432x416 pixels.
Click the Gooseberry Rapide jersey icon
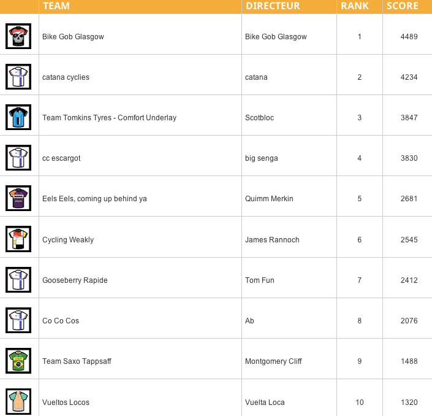(x=18, y=280)
